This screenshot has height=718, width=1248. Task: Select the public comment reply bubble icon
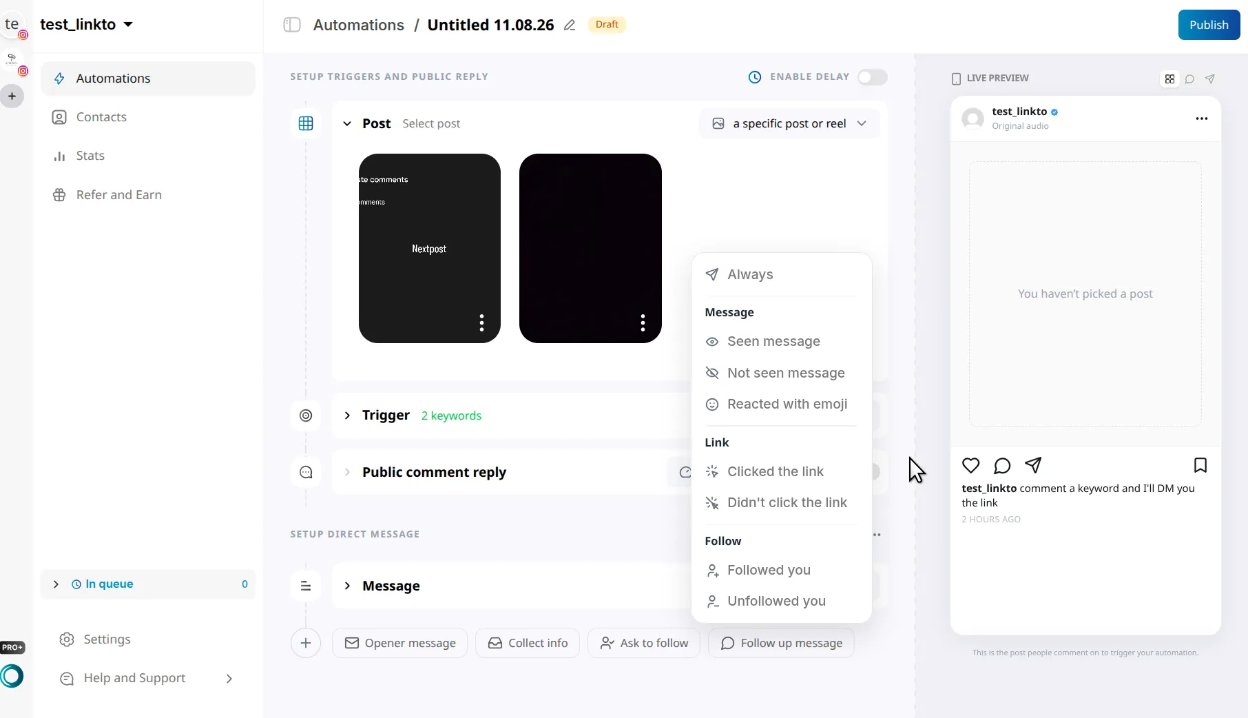tap(306, 472)
